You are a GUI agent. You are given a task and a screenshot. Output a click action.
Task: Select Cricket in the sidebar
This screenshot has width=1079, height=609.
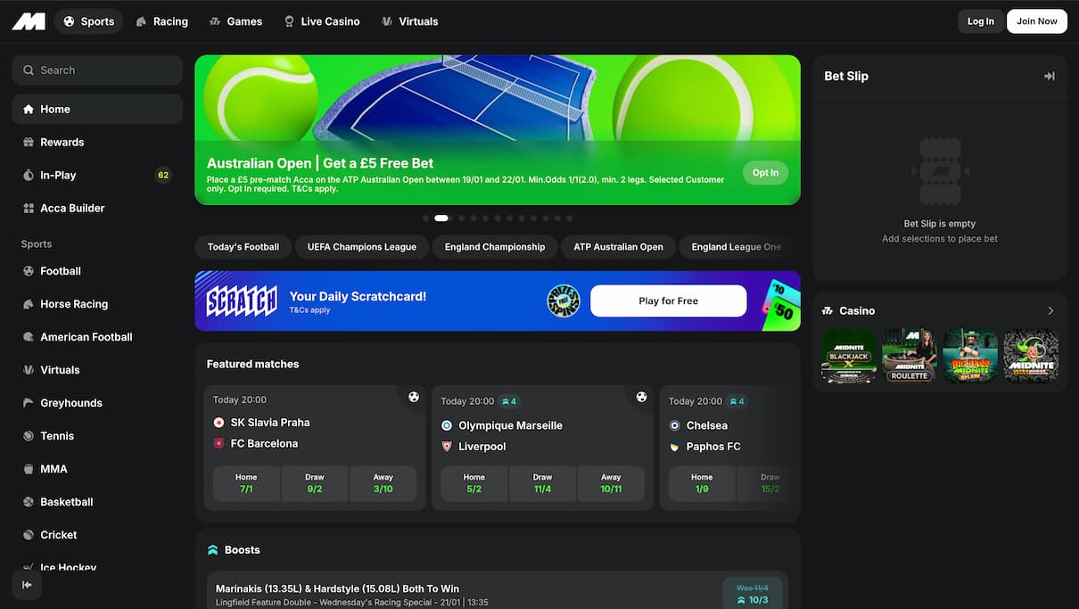point(59,534)
